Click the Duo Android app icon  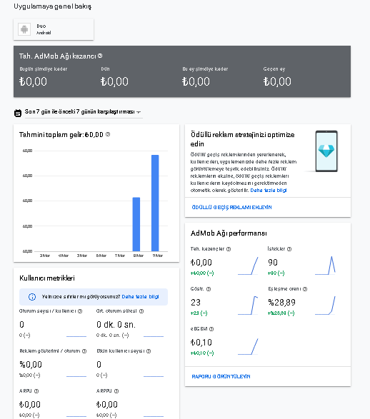coord(24,29)
